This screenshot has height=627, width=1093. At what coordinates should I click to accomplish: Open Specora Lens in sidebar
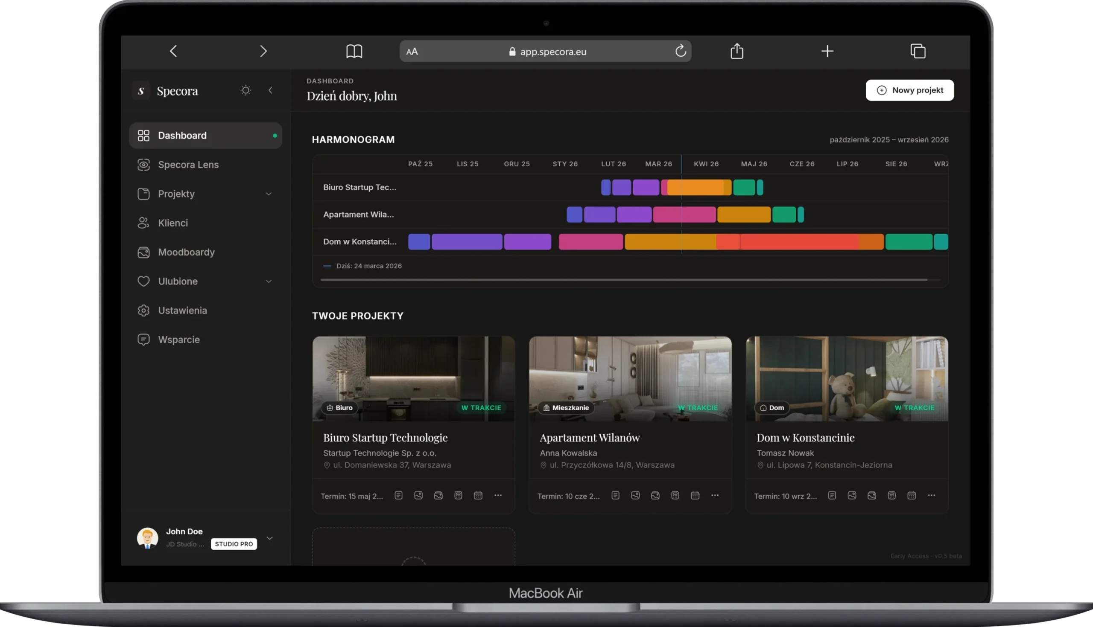[x=206, y=165]
